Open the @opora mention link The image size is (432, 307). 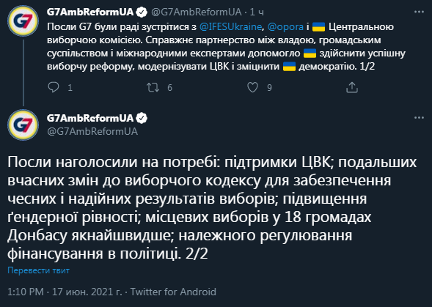point(285,26)
